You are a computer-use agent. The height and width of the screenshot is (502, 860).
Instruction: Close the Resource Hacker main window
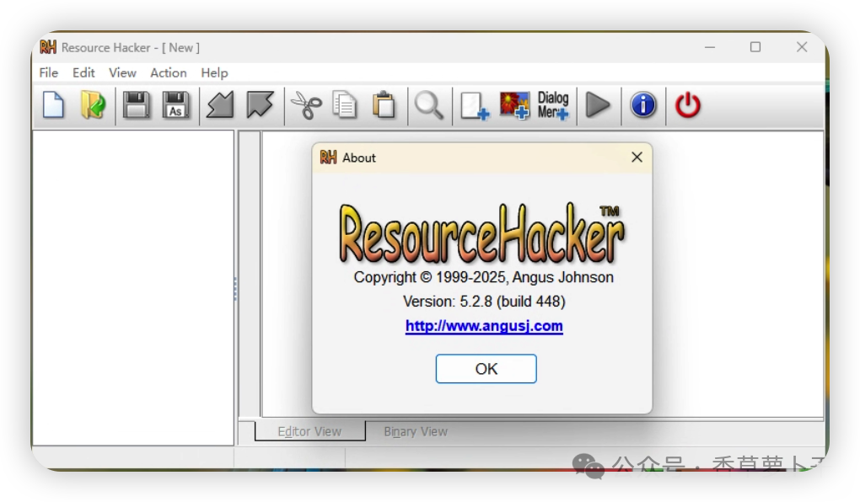pyautogui.click(x=802, y=47)
